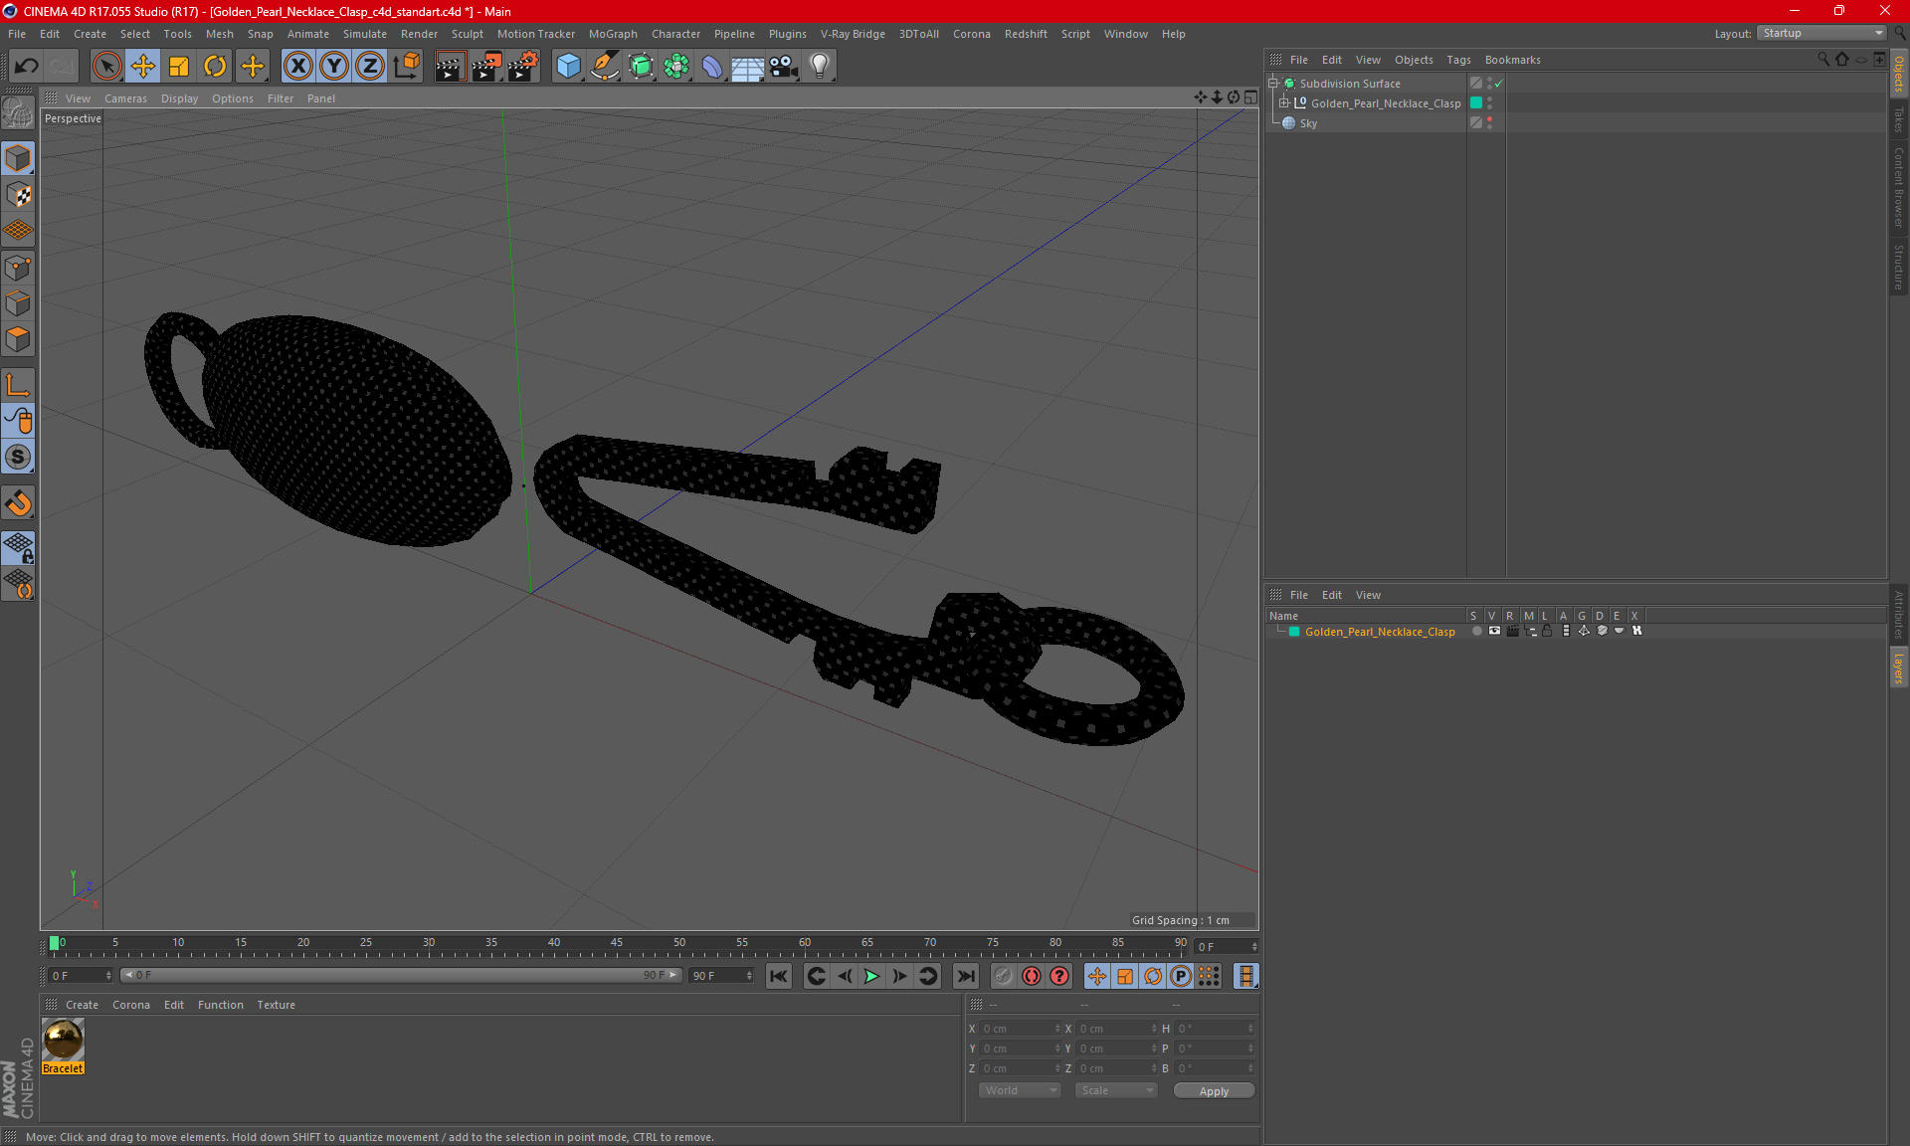Click the Bend deformer icon

pos(712,66)
